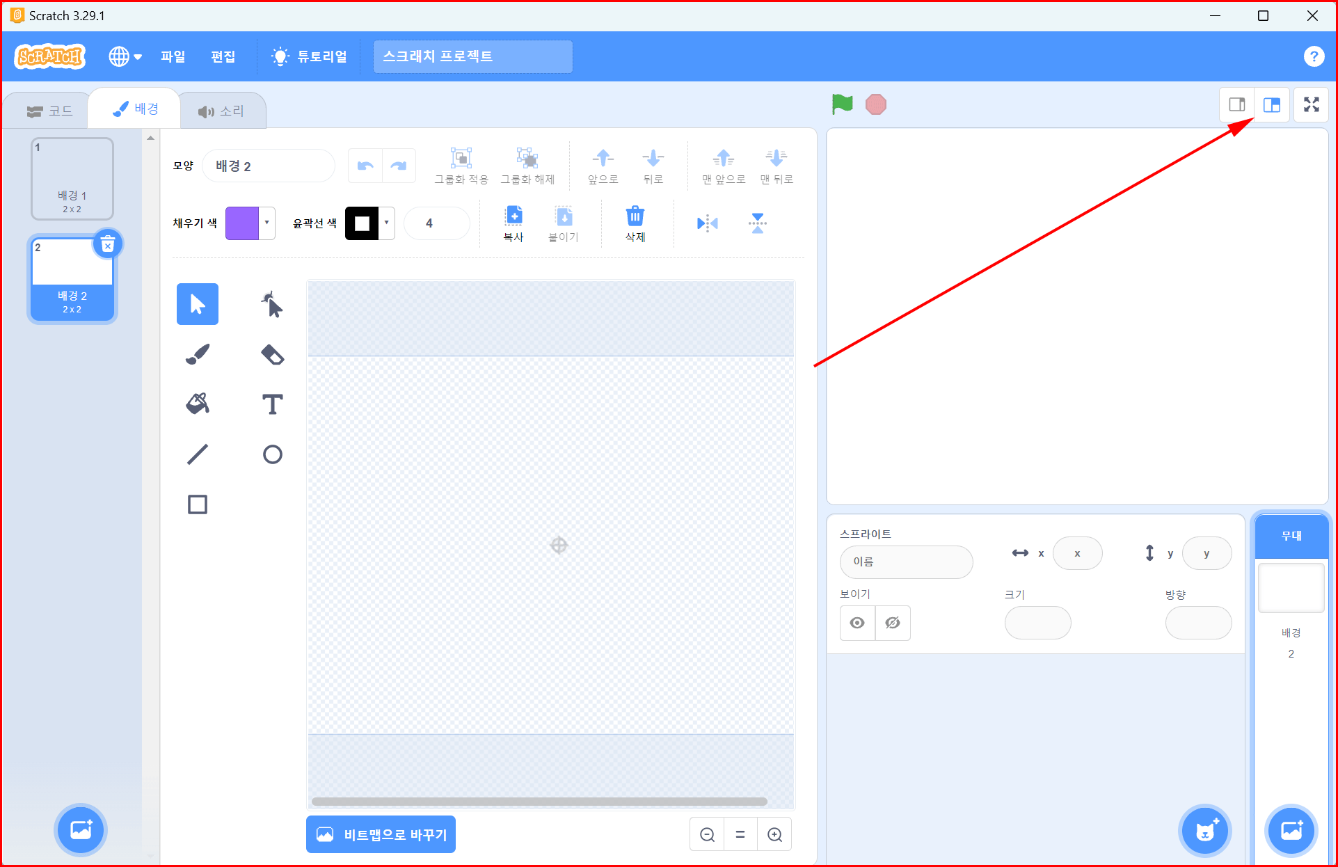Show sprite using the eye icon
1338x867 pixels.
pyautogui.click(x=857, y=623)
